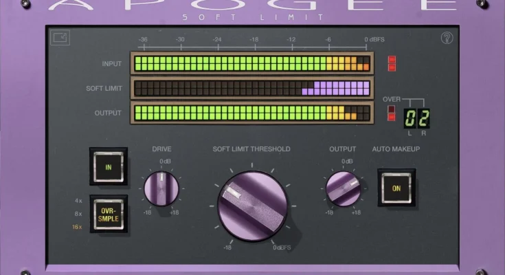Viewport: 505px width, 275px height.
Task: Click the green OVER counter display
Action: tap(416, 118)
